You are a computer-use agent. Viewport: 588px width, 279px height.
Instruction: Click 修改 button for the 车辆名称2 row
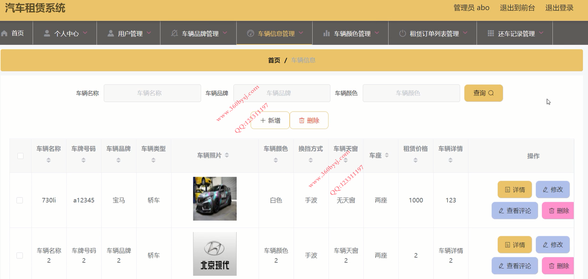pos(553,245)
